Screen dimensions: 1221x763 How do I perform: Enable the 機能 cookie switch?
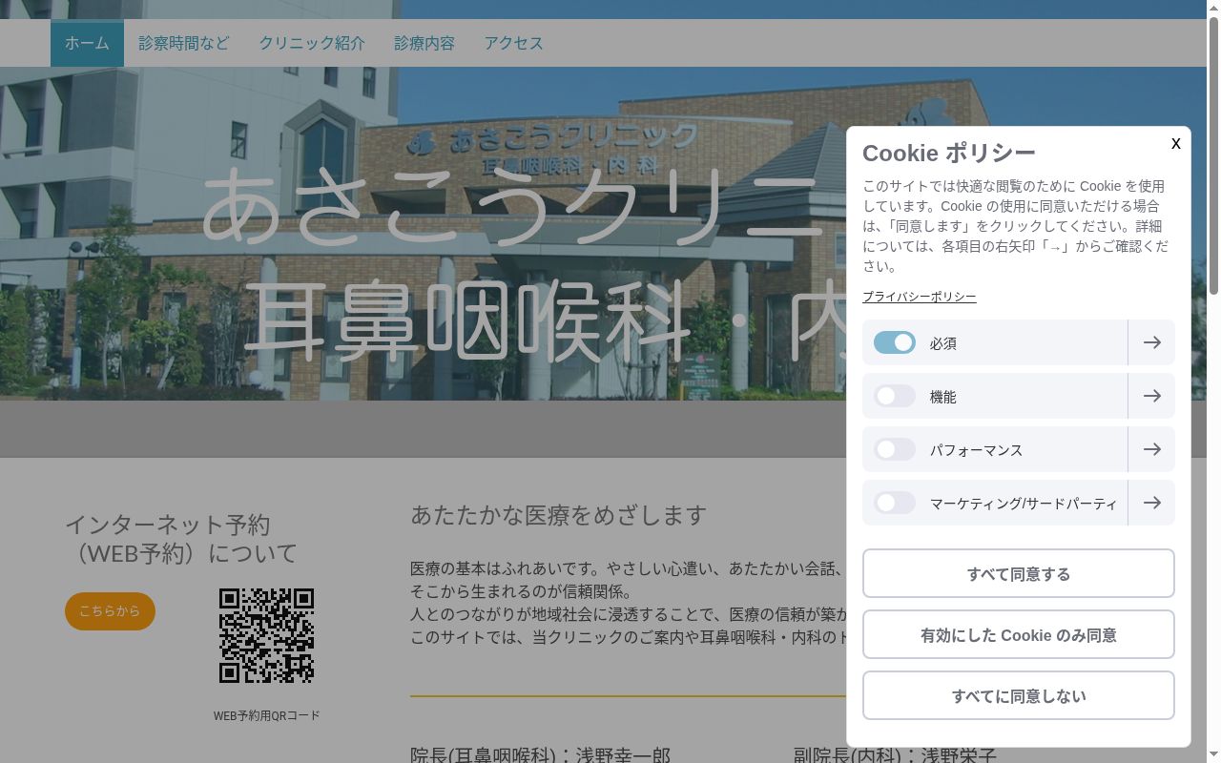(895, 396)
